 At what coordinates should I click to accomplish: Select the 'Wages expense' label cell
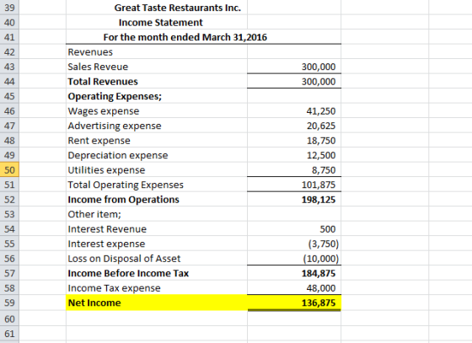click(x=157, y=110)
